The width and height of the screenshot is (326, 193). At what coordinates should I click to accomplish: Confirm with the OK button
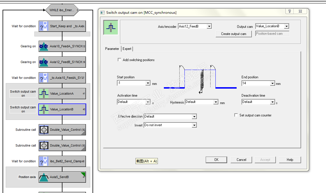click(217, 160)
